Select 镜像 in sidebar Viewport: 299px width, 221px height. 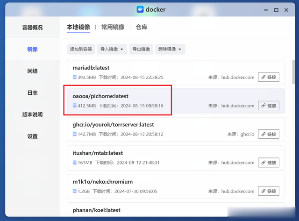pos(32,50)
